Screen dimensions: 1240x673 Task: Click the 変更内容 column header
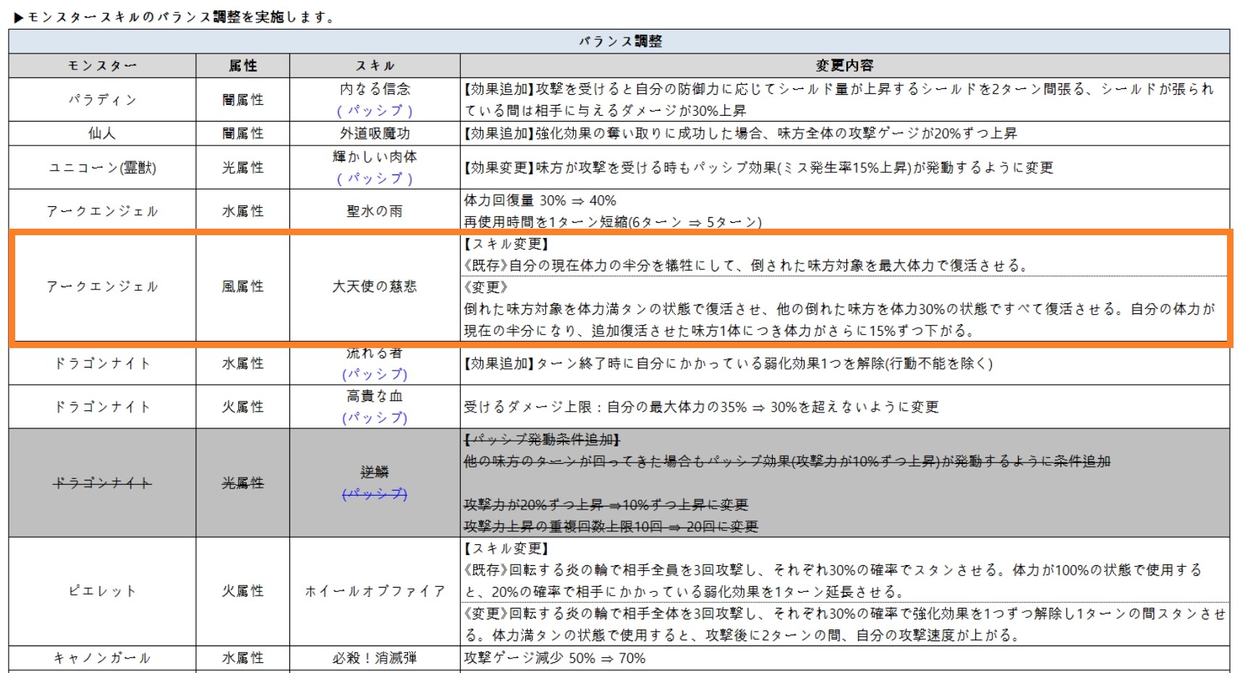coord(844,66)
